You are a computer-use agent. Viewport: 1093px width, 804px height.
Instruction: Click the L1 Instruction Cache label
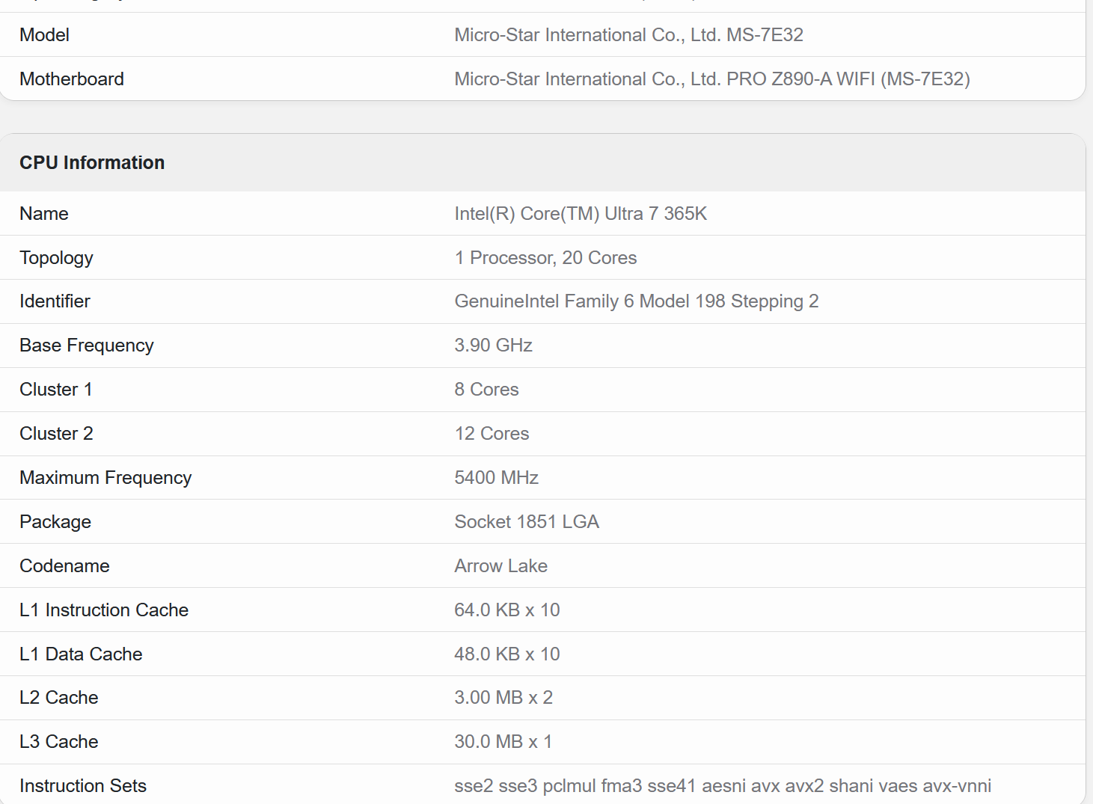tap(104, 610)
